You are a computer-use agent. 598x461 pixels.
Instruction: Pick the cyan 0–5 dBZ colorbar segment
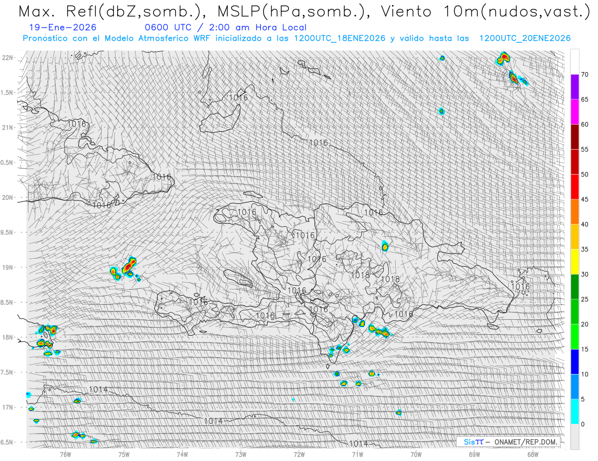tap(575, 411)
